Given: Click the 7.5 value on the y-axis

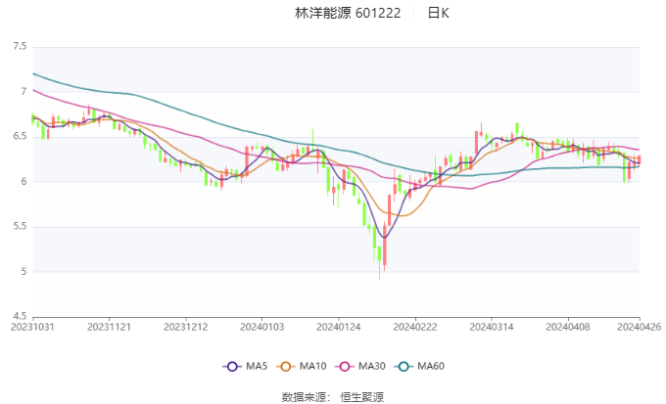Looking at the screenshot, I should pyautogui.click(x=20, y=46).
